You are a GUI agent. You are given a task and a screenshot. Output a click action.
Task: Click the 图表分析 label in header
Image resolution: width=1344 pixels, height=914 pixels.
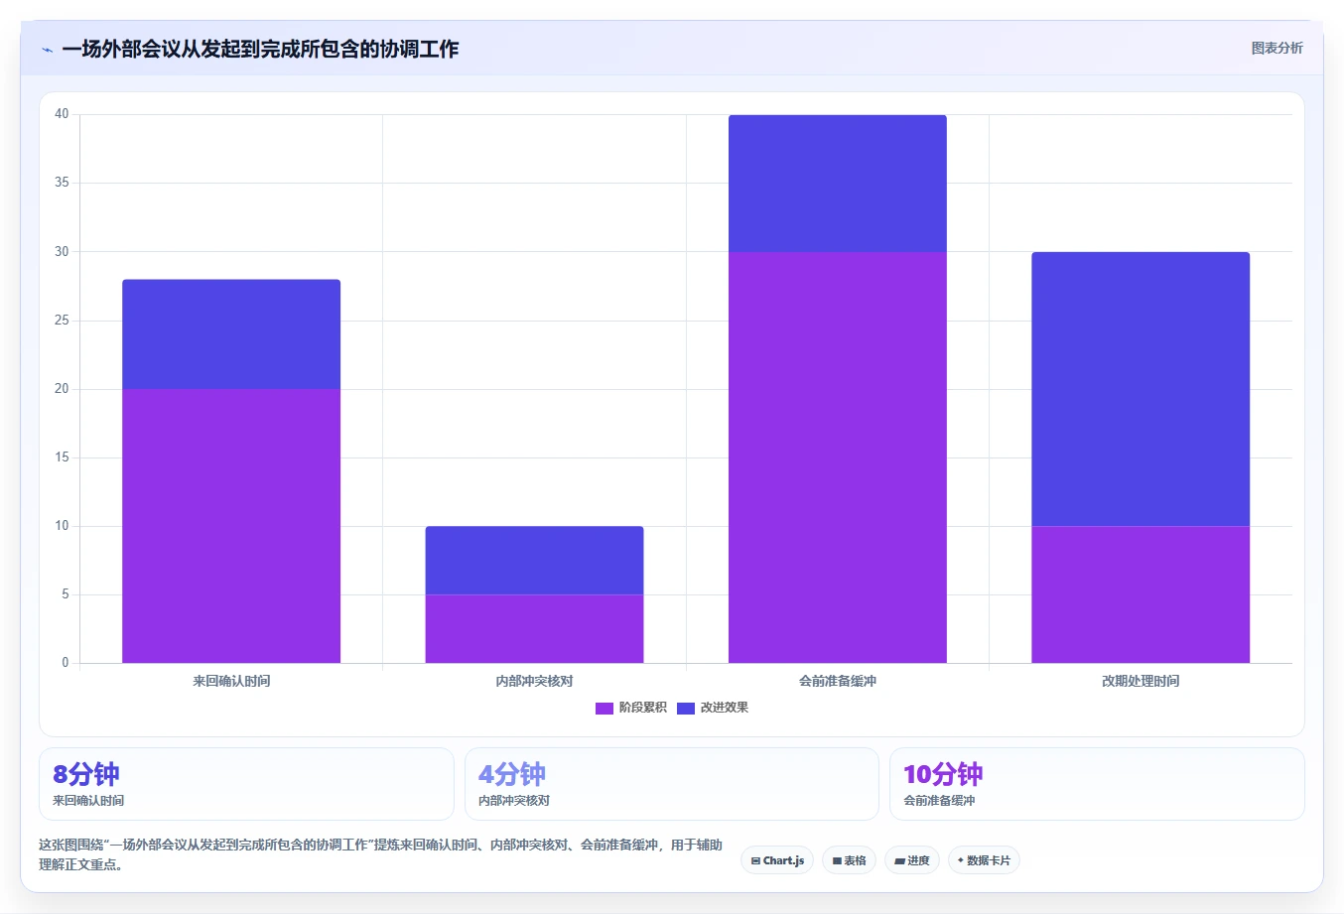click(x=1277, y=48)
